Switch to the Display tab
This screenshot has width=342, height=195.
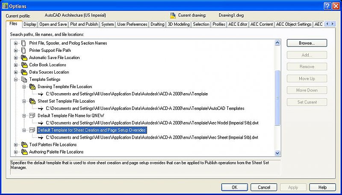30,24
